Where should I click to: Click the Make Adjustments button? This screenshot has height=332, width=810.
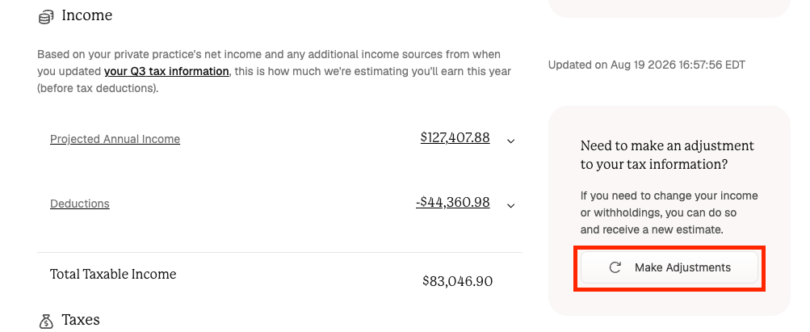[x=669, y=267]
